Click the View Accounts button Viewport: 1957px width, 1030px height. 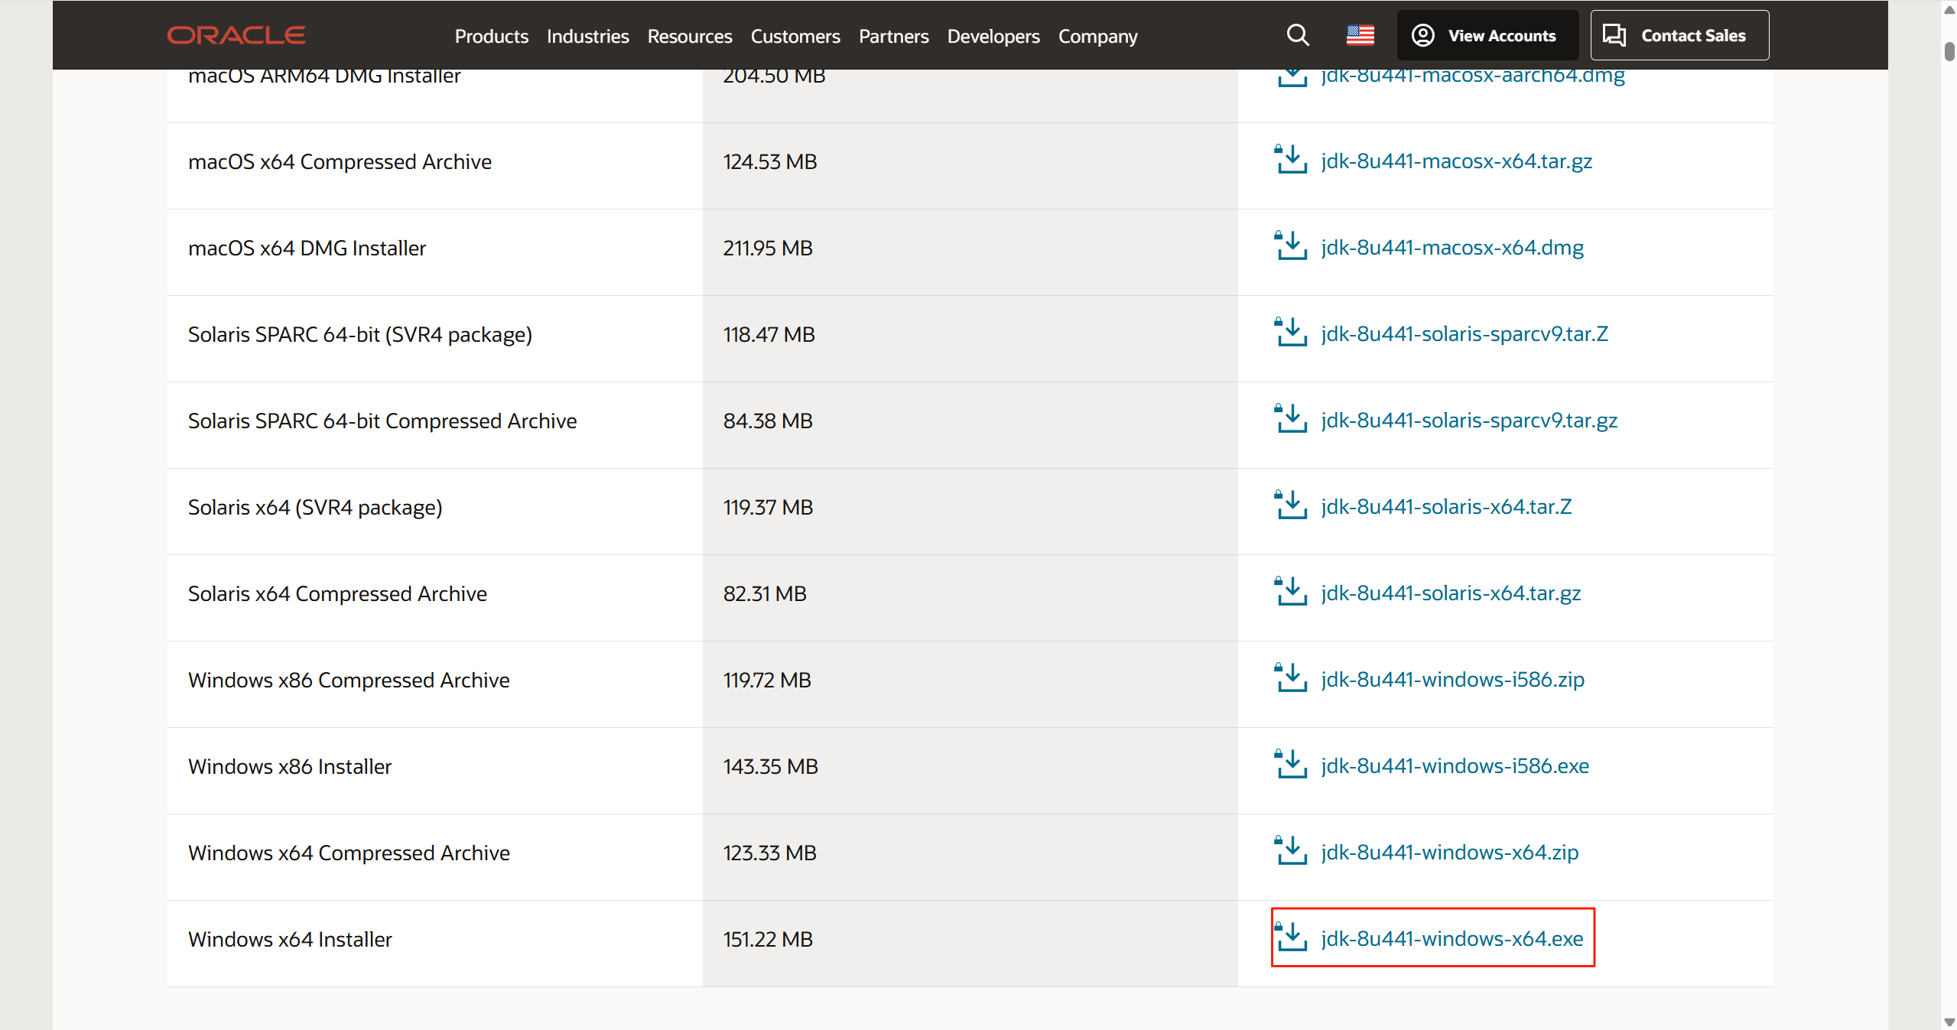coord(1487,35)
